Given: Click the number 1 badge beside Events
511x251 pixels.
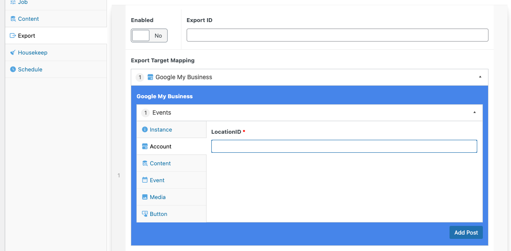Looking at the screenshot, I should pos(146,113).
